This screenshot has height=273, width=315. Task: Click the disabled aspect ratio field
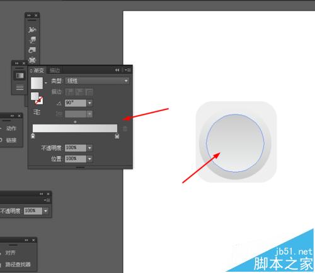pyautogui.click(x=76, y=114)
